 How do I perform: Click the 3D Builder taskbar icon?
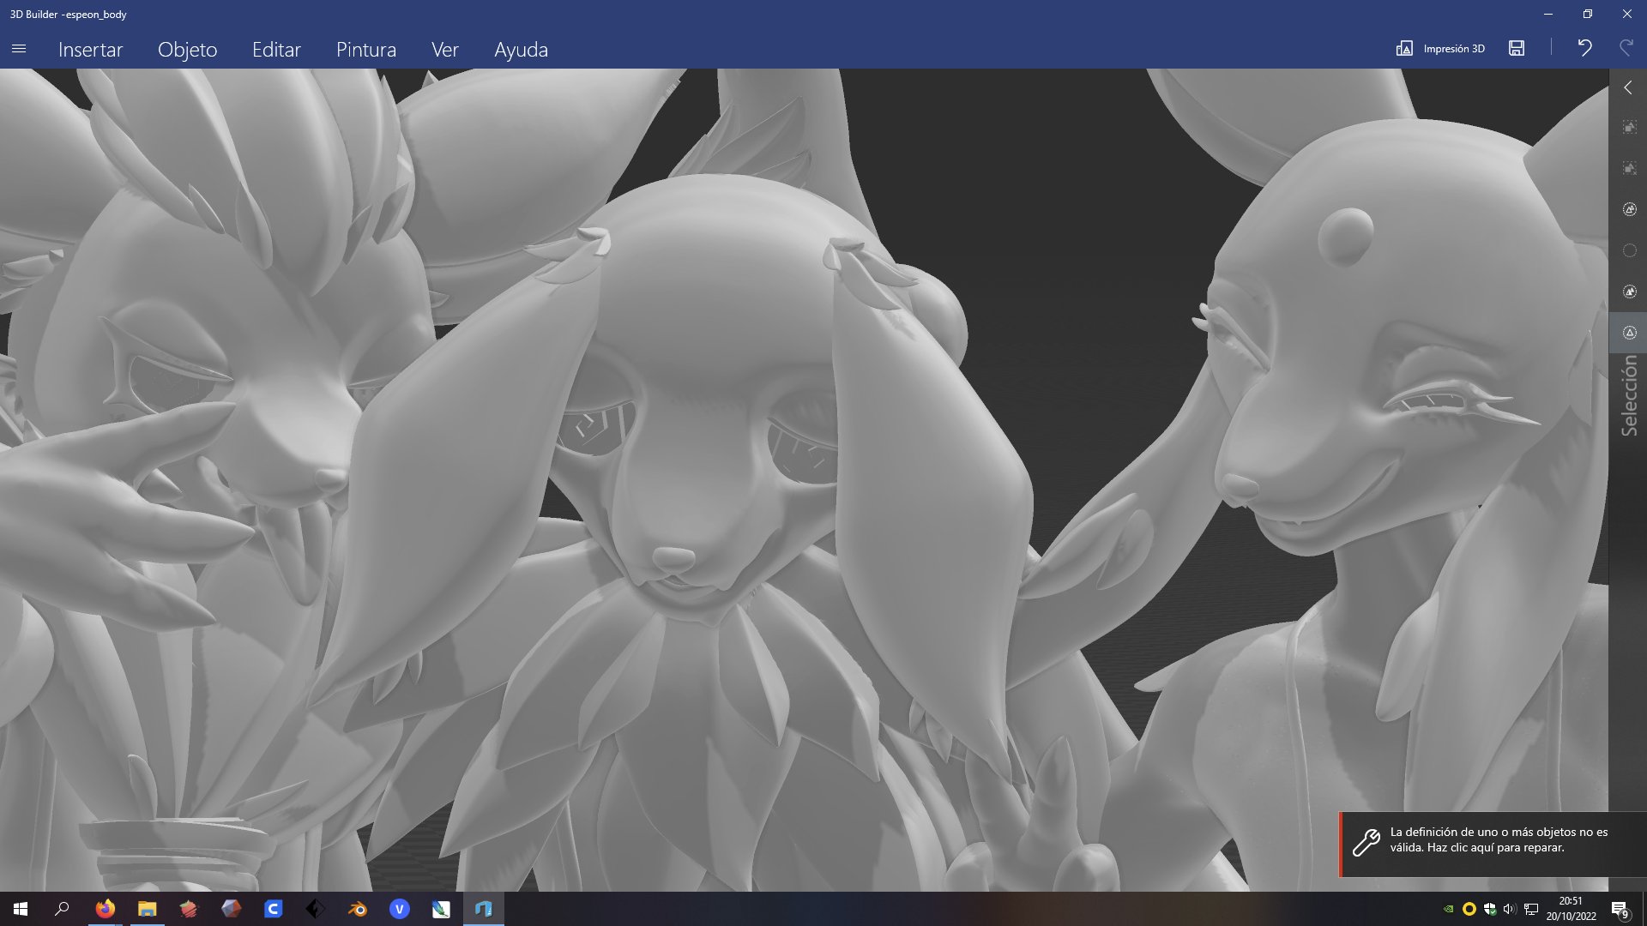coord(483,909)
